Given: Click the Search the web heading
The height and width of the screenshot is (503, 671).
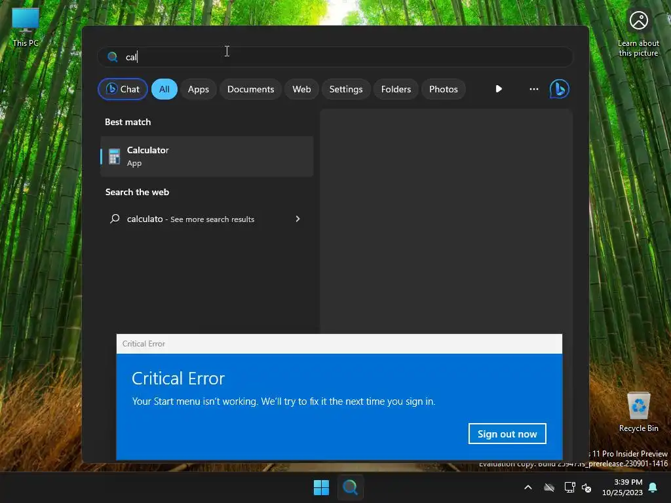Looking at the screenshot, I should 137,192.
